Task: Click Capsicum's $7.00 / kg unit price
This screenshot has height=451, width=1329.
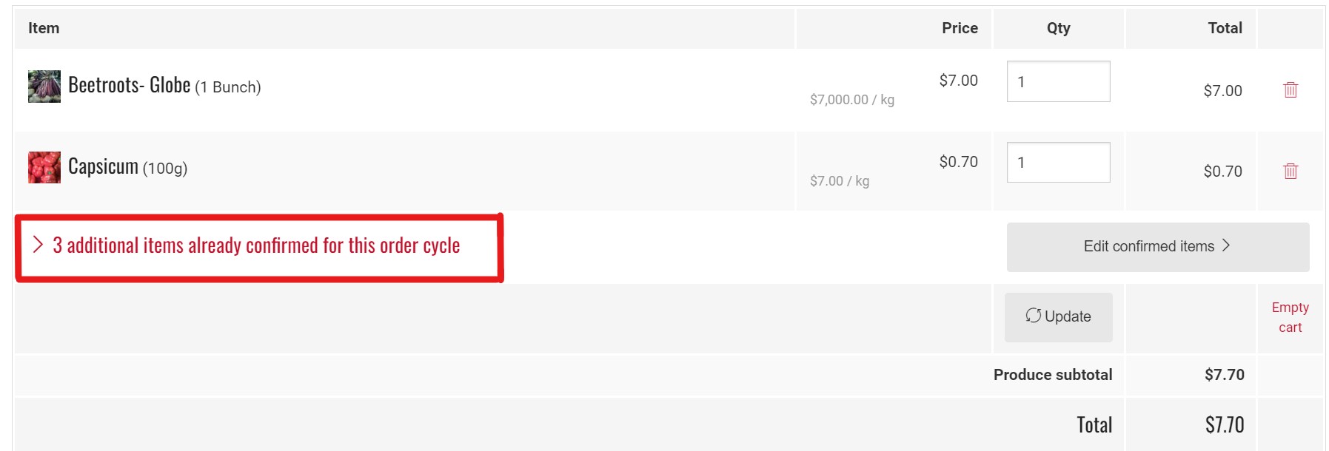Action: click(839, 181)
